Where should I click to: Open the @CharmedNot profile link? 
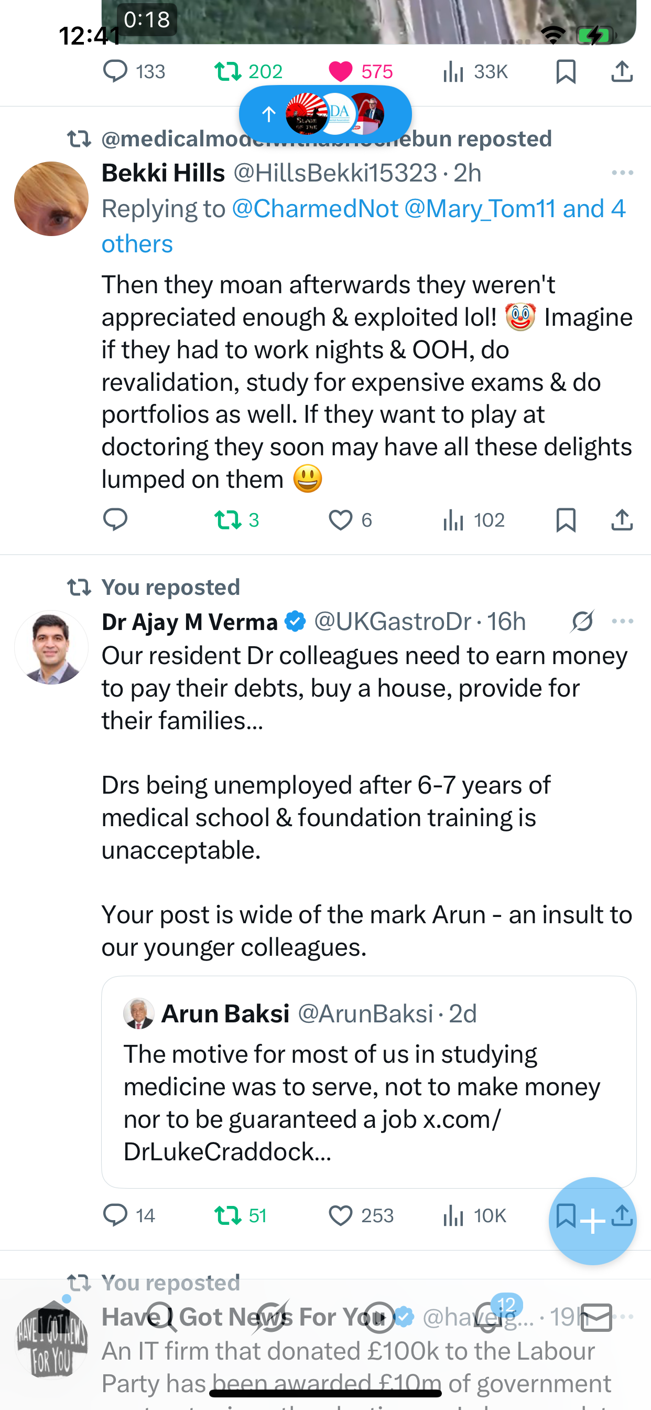(x=315, y=209)
